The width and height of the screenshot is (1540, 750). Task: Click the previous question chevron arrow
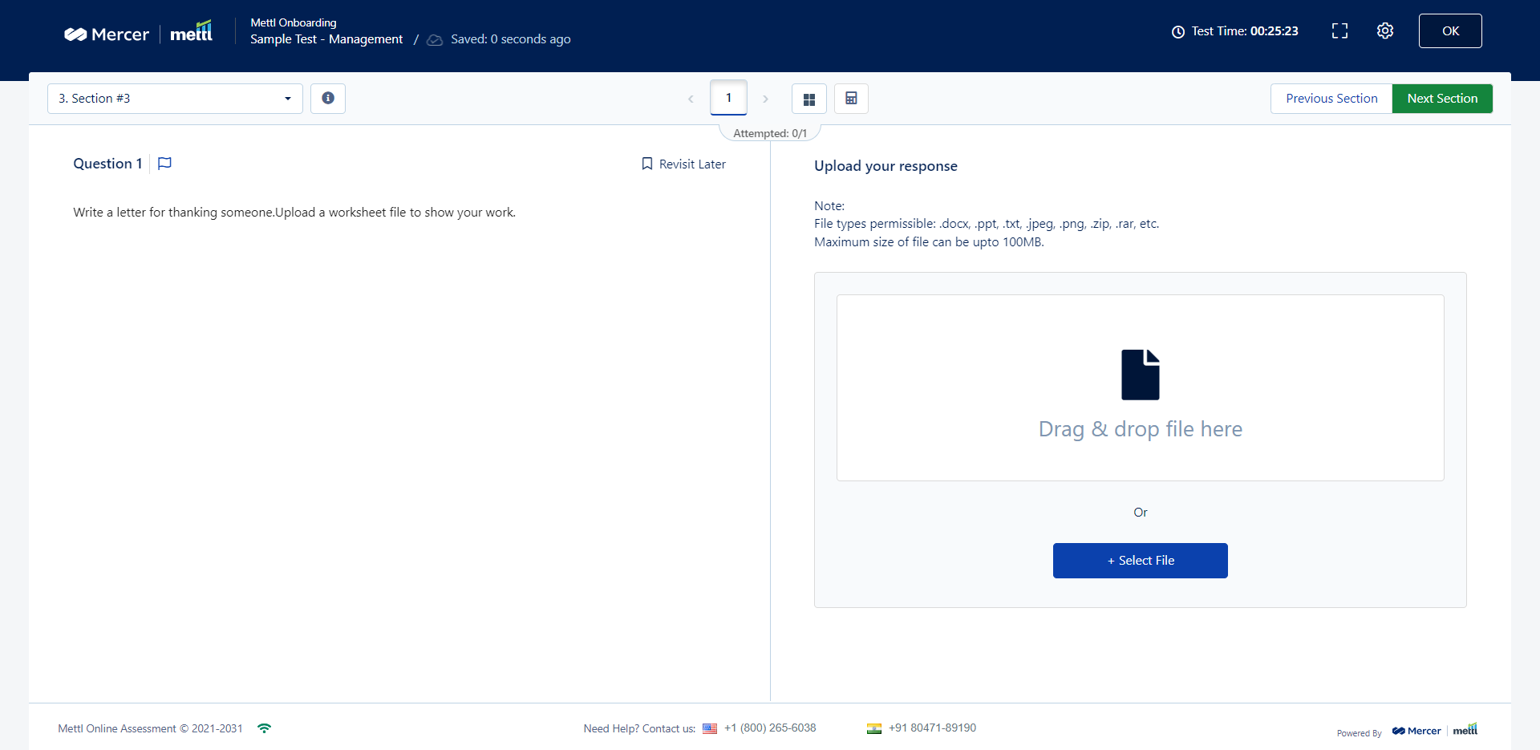691,98
